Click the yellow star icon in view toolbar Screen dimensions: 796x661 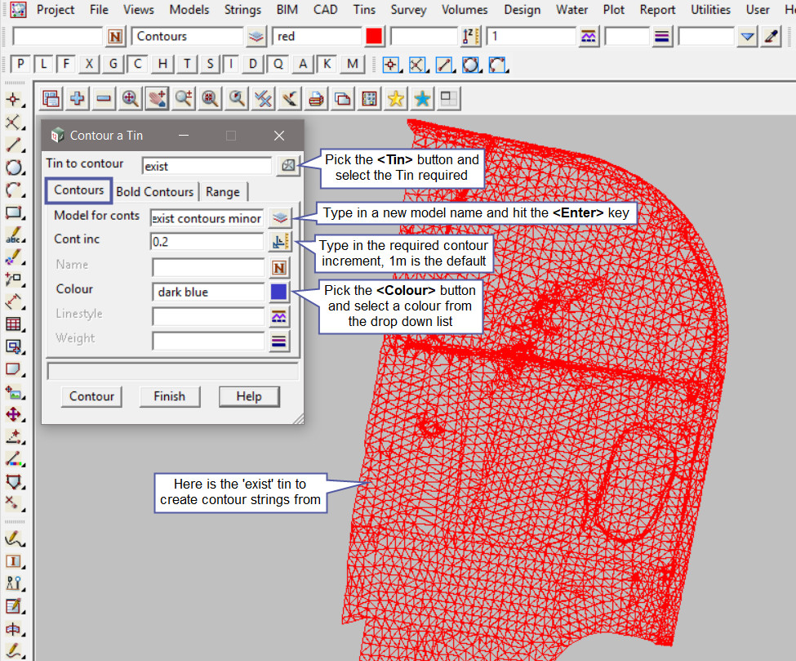coord(395,99)
